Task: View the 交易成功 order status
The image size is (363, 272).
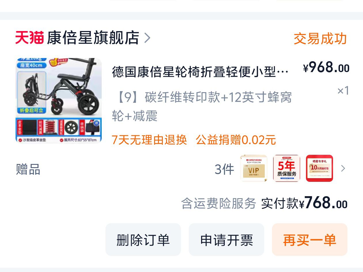Action: (x=320, y=38)
